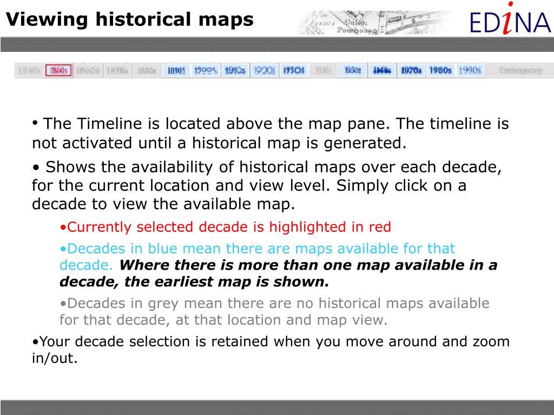The image size is (554, 415).
Task: View the 1970s historical map
Action: 412,71
